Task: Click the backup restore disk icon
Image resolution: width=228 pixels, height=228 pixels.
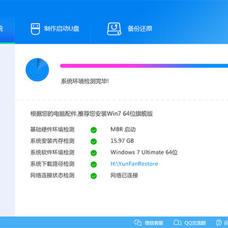Action: point(114,28)
